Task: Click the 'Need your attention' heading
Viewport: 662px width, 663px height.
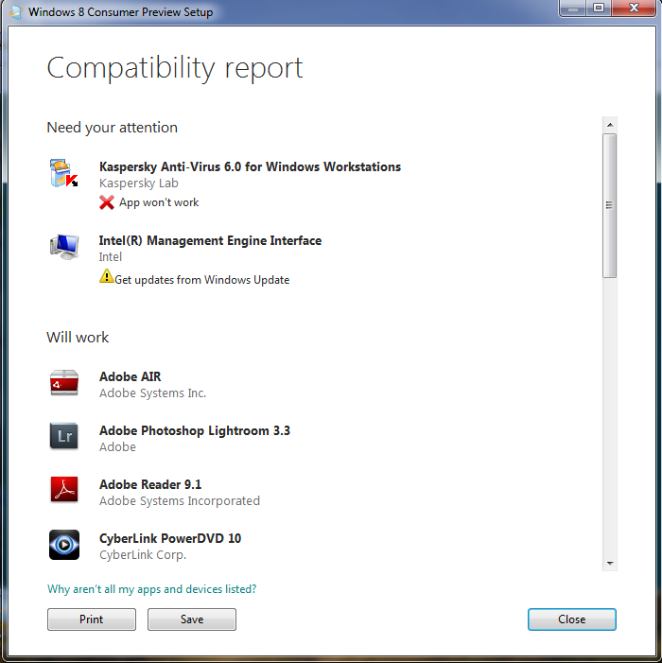Action: pos(112,128)
